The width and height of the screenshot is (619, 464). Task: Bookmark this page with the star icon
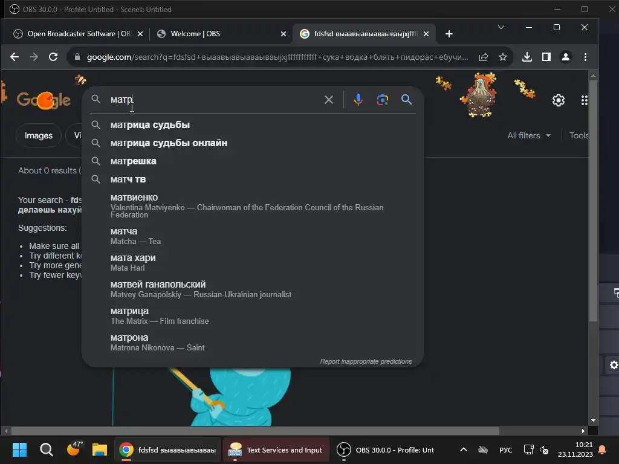click(502, 57)
